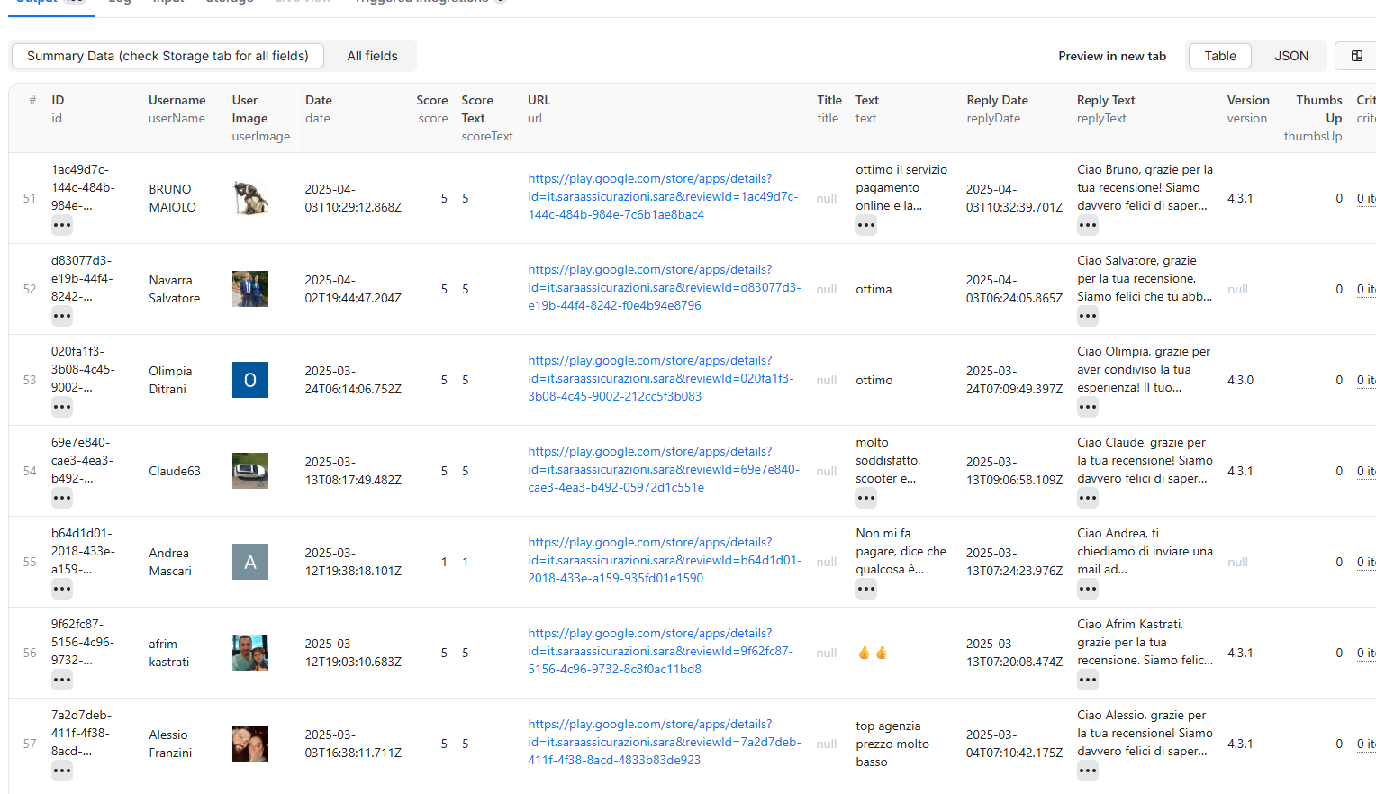Open Claude63's user image
This screenshot has height=794, width=1376.
(250, 471)
